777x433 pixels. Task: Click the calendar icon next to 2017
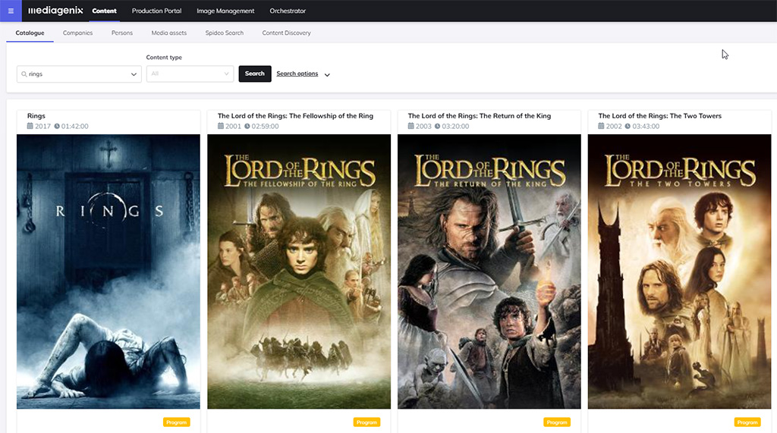30,126
